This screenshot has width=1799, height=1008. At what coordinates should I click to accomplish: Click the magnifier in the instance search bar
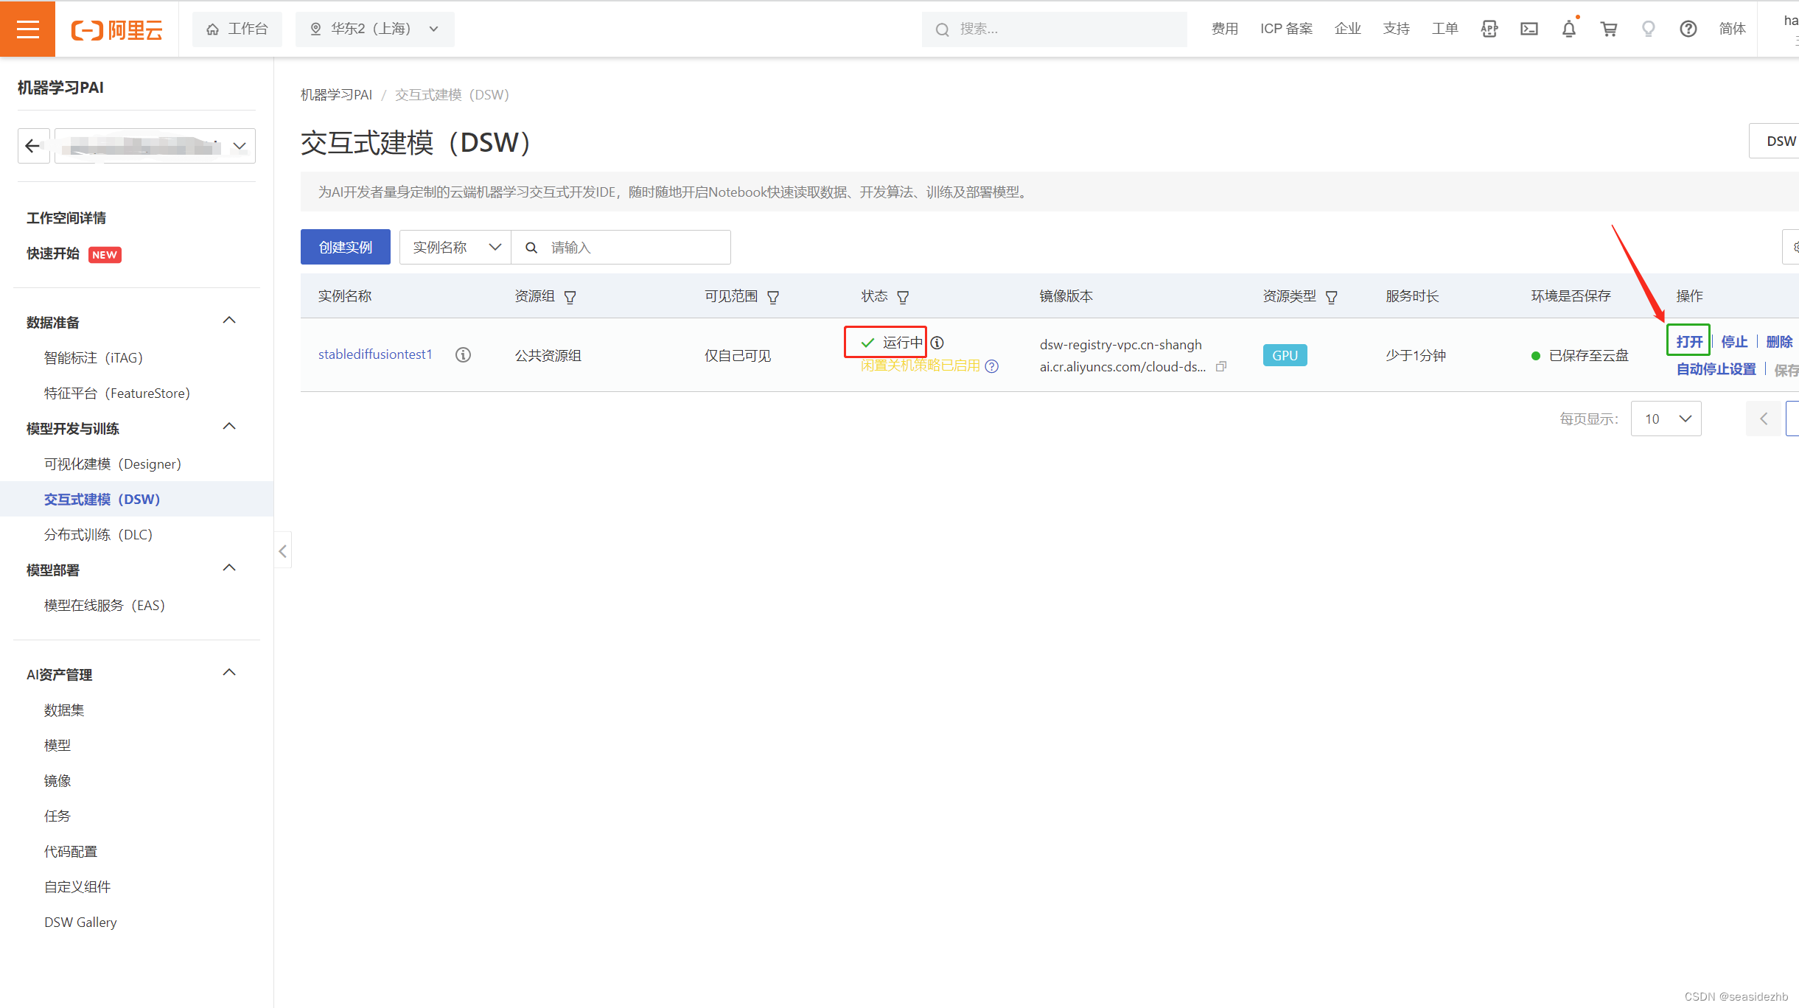point(531,247)
